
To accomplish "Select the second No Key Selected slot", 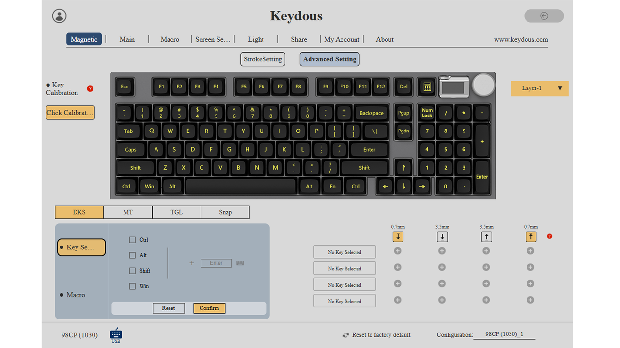I will coord(344,268).
